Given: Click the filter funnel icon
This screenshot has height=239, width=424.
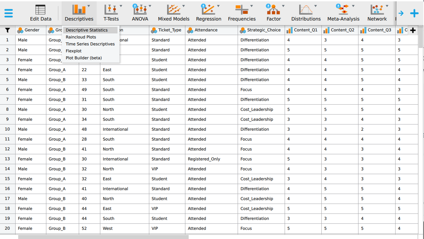Looking at the screenshot, I should [x=8, y=30].
